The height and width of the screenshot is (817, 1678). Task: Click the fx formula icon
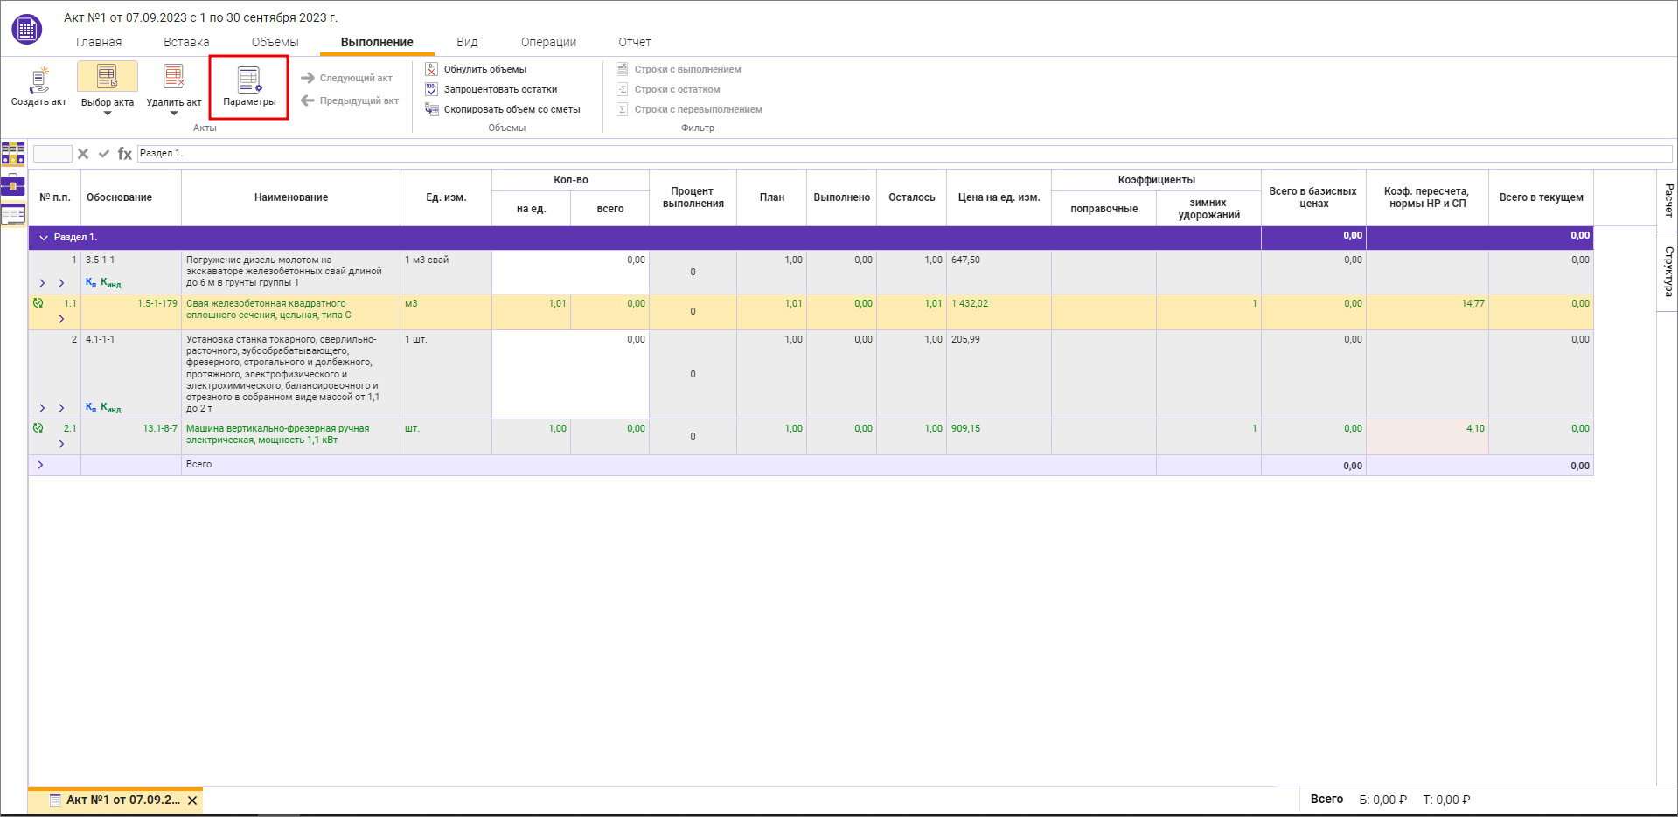125,154
